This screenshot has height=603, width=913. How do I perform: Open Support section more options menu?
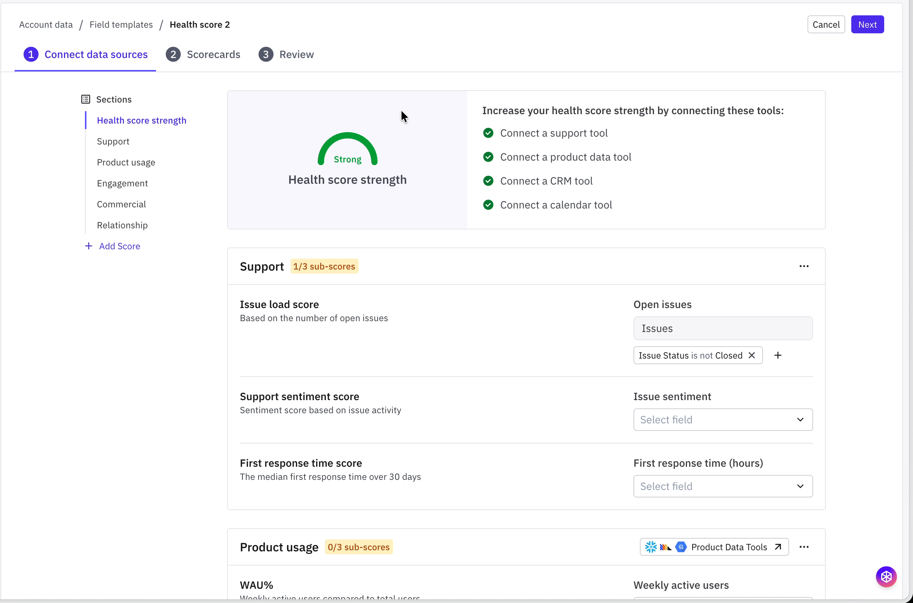point(804,266)
